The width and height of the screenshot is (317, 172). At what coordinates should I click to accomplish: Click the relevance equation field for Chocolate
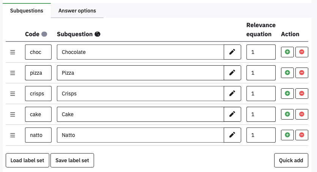261,52
